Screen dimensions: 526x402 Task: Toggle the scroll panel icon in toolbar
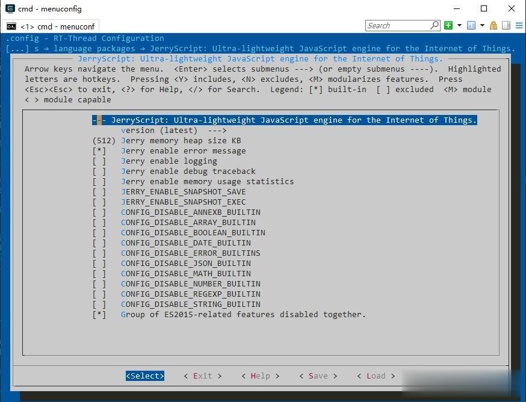pos(506,25)
